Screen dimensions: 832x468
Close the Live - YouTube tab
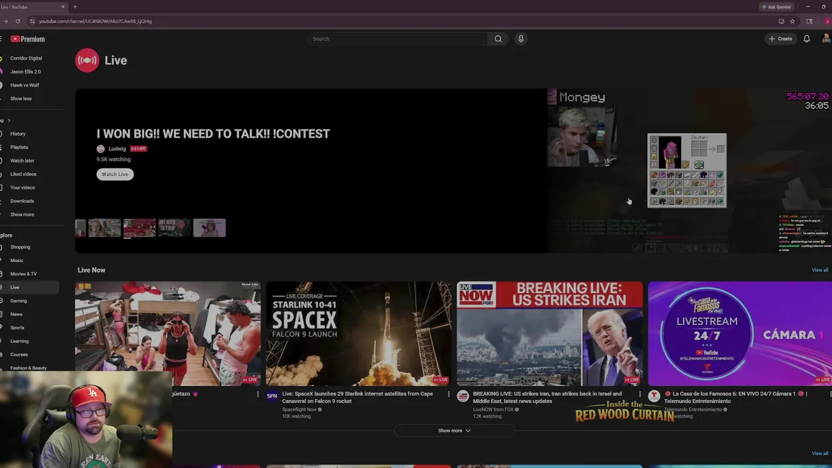(63, 7)
